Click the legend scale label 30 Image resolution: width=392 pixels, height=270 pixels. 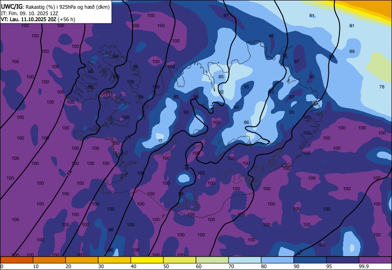click(101, 266)
